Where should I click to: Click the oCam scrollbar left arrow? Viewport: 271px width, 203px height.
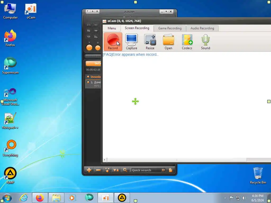click(105, 160)
